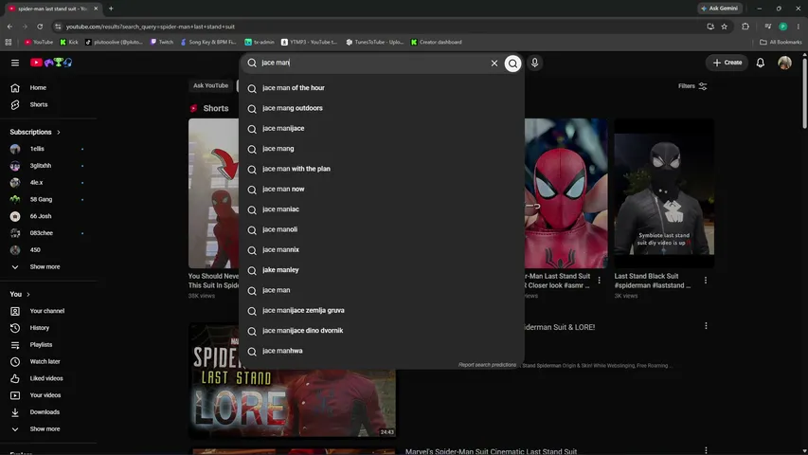The height and width of the screenshot is (455, 808).
Task: Open a new browser tab
Action: tap(111, 9)
